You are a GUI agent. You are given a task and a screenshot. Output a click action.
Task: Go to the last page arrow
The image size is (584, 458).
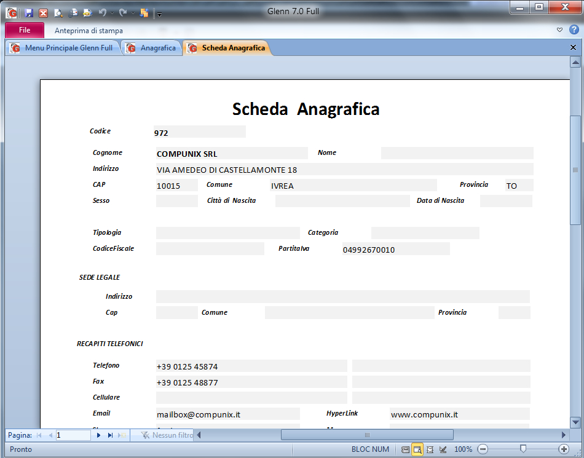coord(110,435)
